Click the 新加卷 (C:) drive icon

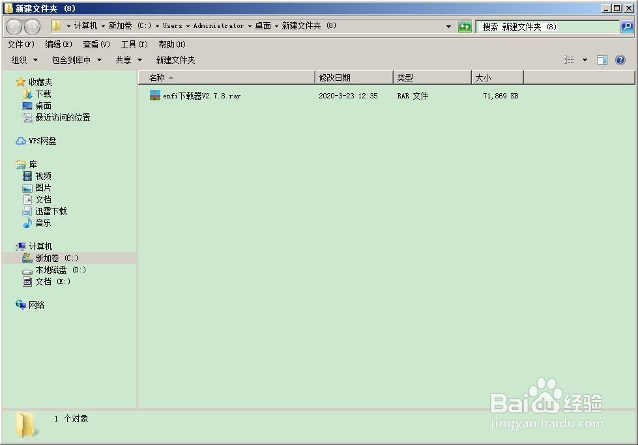pyautogui.click(x=27, y=258)
